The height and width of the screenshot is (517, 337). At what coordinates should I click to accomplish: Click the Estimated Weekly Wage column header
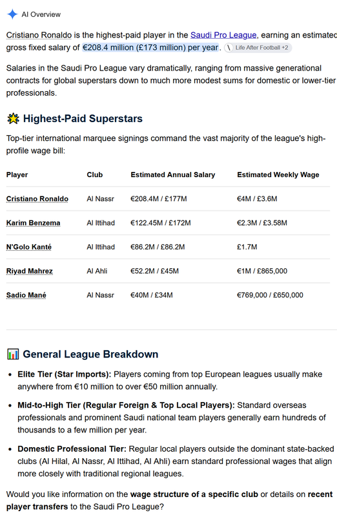coord(278,174)
